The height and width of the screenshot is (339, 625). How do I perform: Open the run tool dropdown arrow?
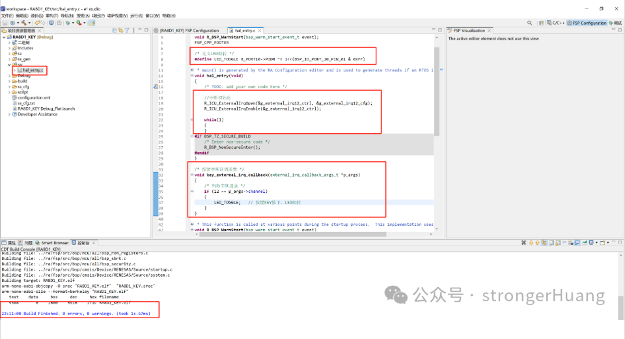[x=85, y=23]
